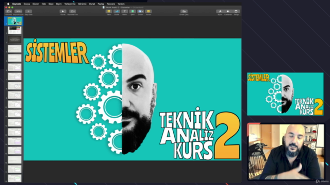330x185 pixels.
Task: Open the Biçim format inspector
Action: click(220, 11)
